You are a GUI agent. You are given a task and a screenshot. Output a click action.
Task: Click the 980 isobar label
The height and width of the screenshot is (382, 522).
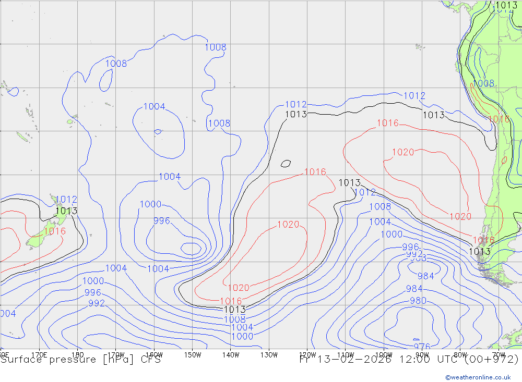(x=418, y=301)
